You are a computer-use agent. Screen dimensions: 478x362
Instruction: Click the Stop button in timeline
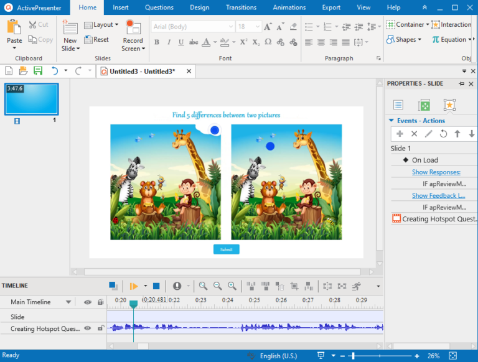(x=156, y=286)
